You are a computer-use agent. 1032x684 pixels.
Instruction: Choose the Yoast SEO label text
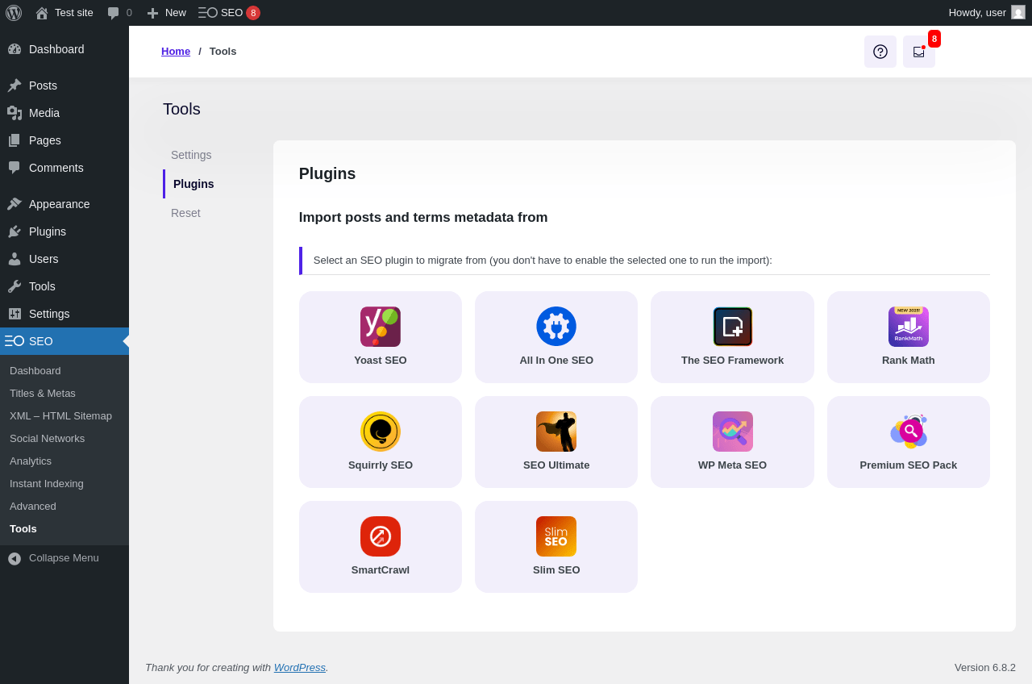pyautogui.click(x=381, y=361)
